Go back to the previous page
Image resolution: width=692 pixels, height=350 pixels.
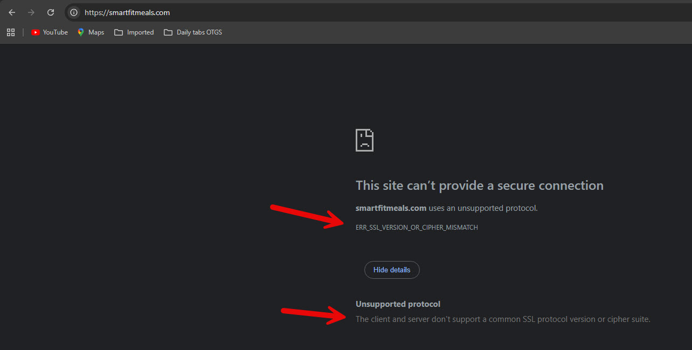pos(12,12)
